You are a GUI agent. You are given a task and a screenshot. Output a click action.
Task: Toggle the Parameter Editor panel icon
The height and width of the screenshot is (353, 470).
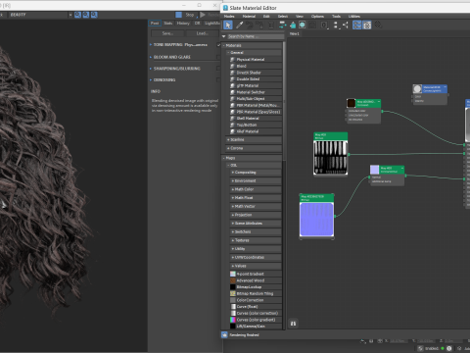[367, 25]
